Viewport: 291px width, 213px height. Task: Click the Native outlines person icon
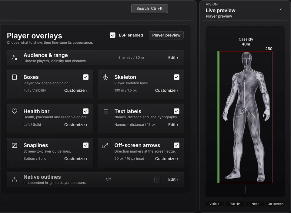coord(15,180)
